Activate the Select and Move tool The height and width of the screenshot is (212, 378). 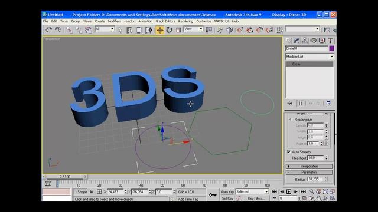click(x=159, y=30)
